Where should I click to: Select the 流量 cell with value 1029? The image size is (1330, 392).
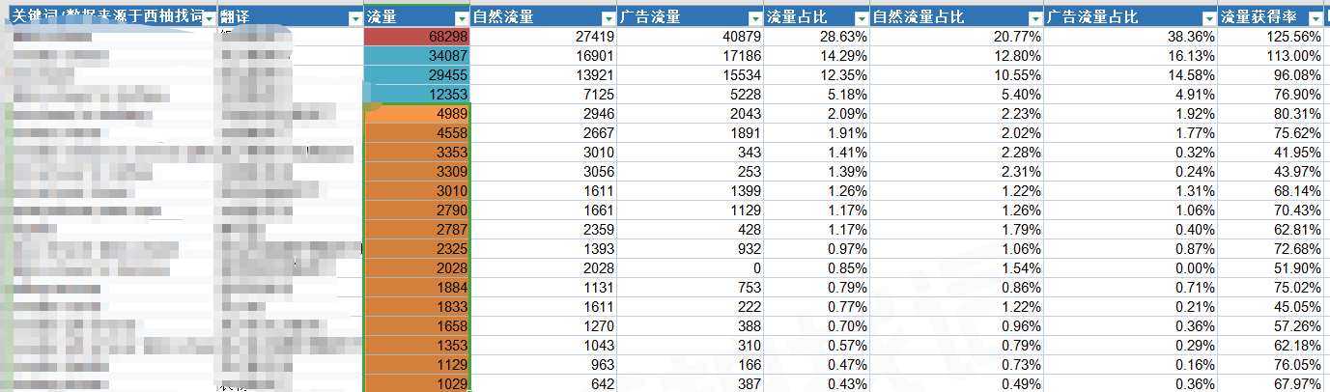[417, 384]
